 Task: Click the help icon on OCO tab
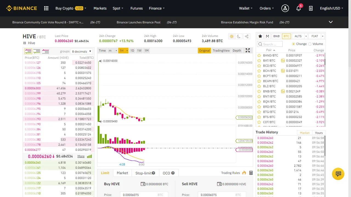coord(173,173)
